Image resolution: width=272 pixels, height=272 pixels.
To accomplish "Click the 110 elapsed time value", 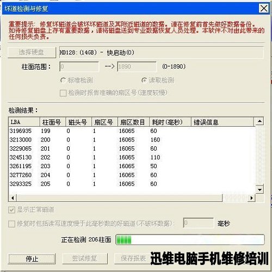I will coord(155,157).
